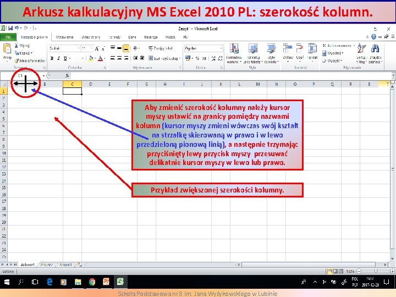Open the fill color dropdown arrow
Viewport: 396px width, 297px height.
pos(95,59)
